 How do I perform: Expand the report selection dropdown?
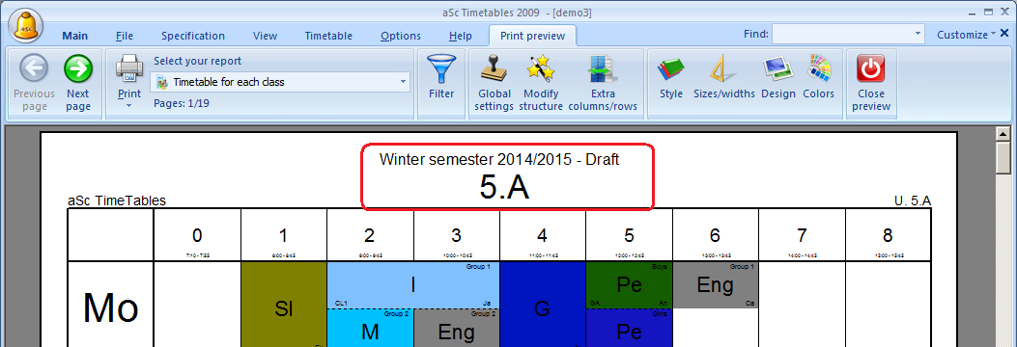point(403,82)
